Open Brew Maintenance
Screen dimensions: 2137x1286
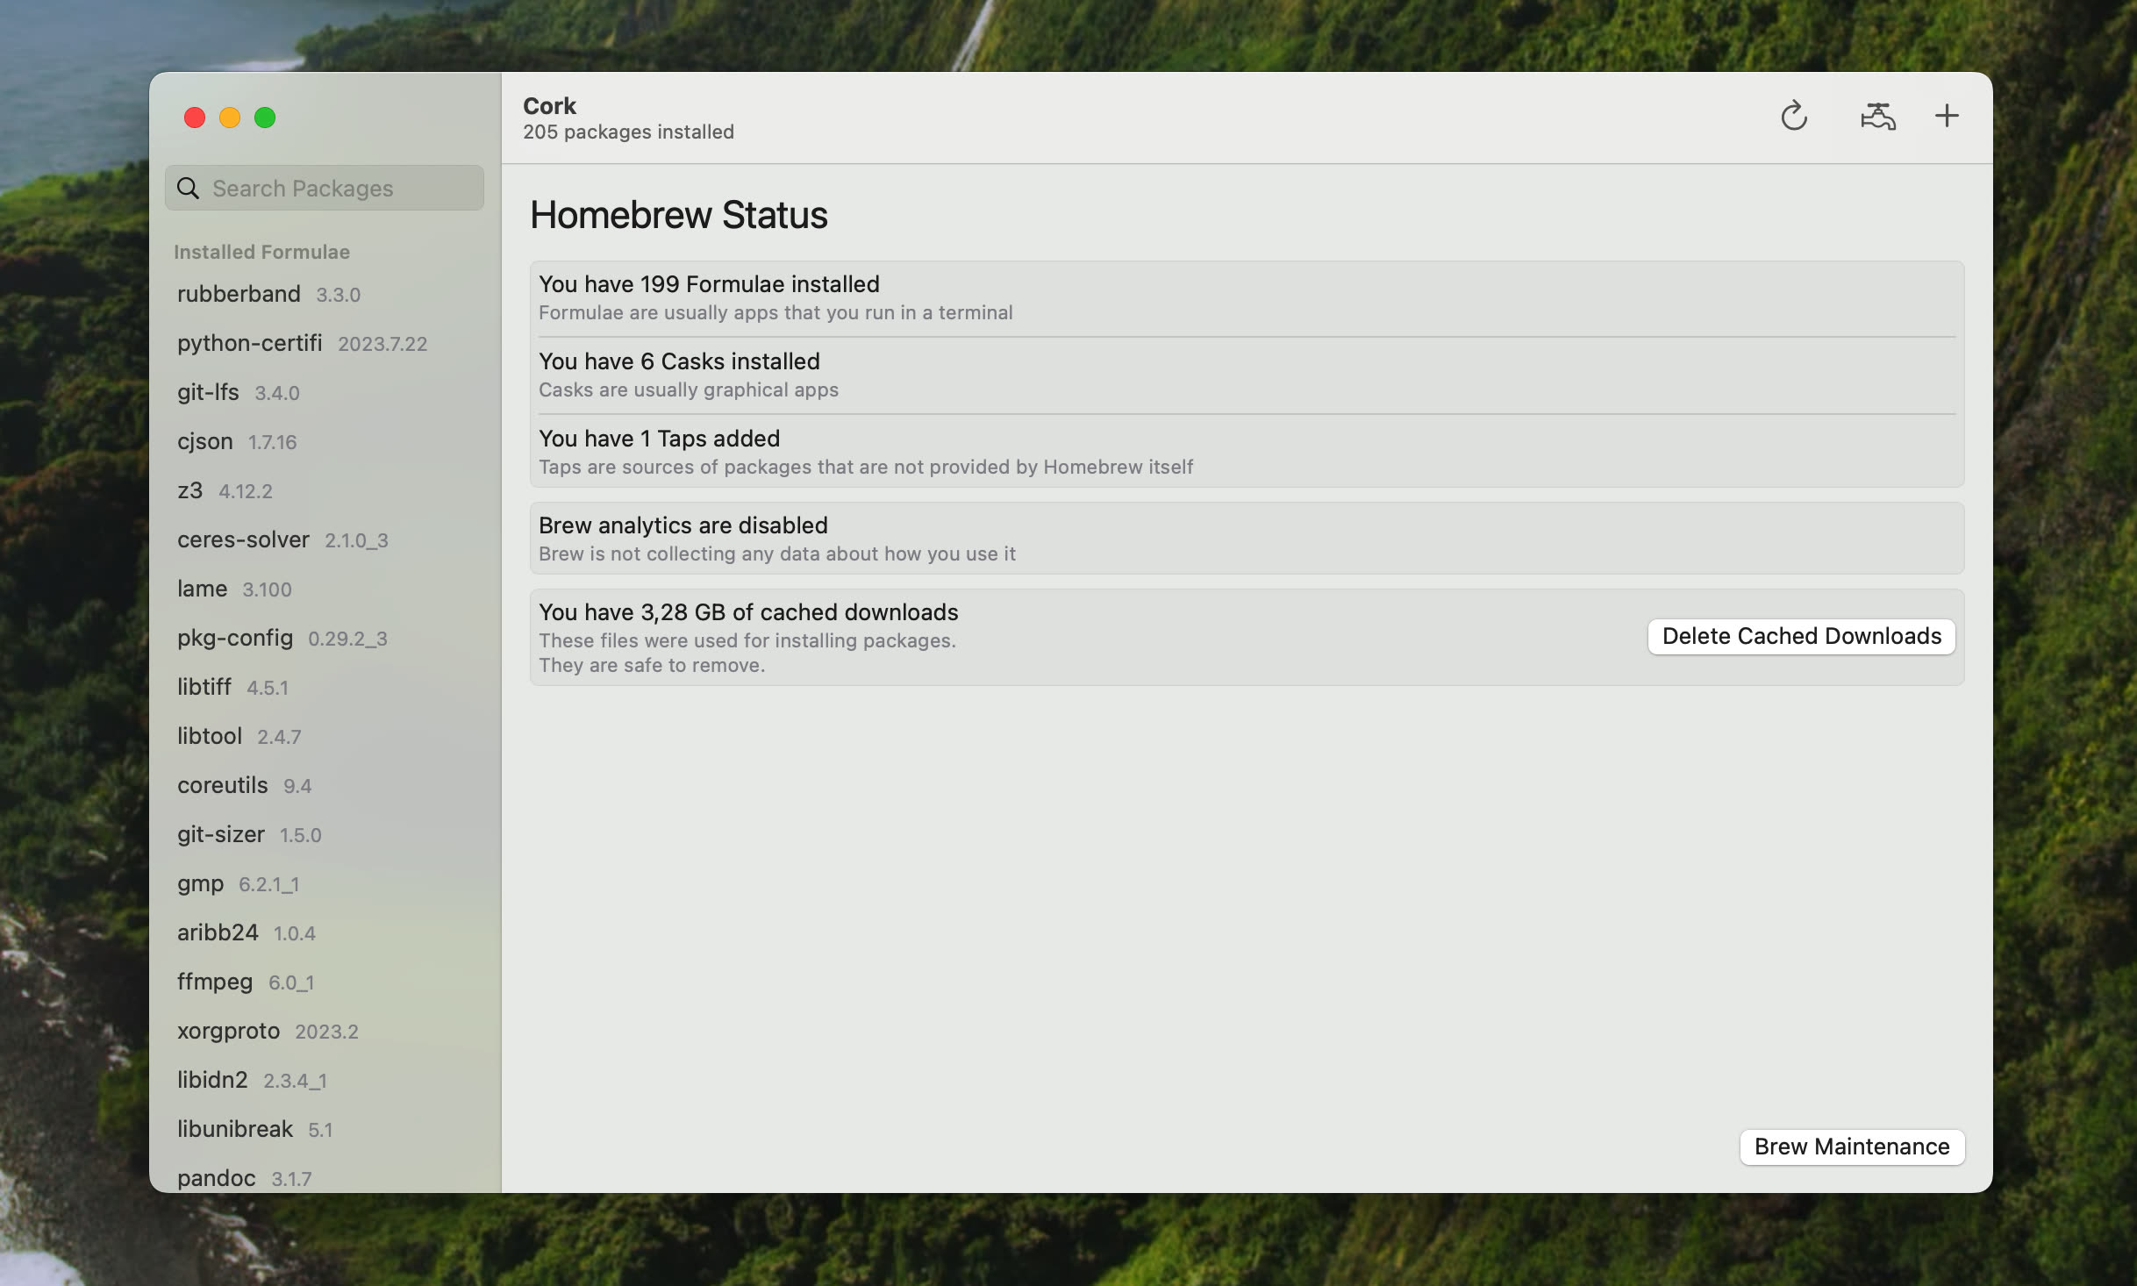click(1851, 1147)
